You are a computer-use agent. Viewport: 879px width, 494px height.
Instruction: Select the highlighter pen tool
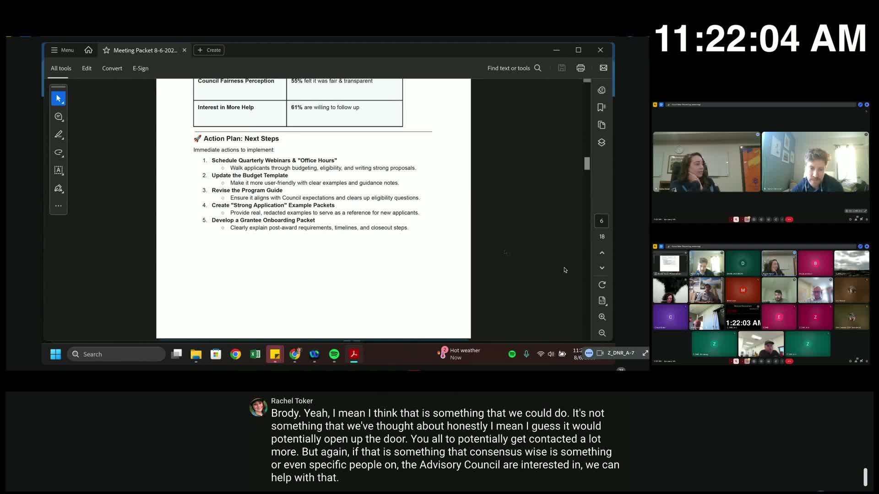tap(58, 134)
